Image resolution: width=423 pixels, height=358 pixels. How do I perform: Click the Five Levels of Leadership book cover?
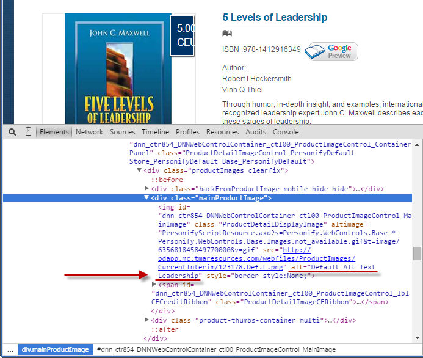[118, 69]
